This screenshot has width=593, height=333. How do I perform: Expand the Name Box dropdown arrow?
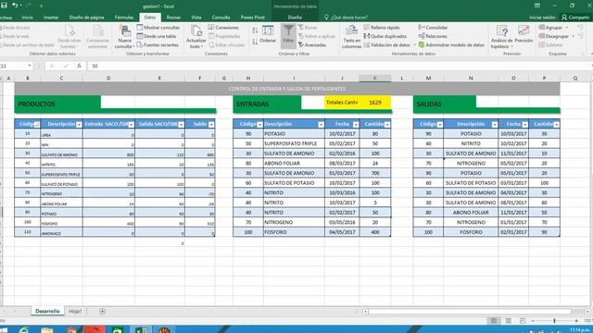(x=30, y=66)
